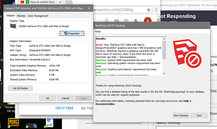Viewport: 217px width, 129px height.
Task: Click Shared System Memory value 8169 MB
Action: pyautogui.click(x=54, y=79)
